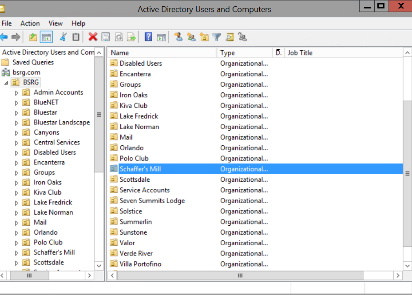The height and width of the screenshot is (295, 412).
Task: Click the Refresh toolbar icon
Action: coord(119,37)
